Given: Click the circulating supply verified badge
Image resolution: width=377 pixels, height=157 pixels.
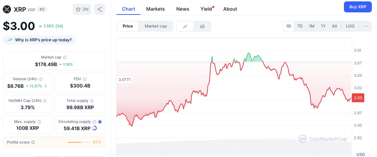Looking at the screenshot, I should [100, 122].
